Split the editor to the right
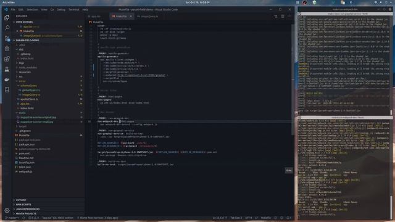The height and width of the screenshot is (222, 395). click(283, 17)
